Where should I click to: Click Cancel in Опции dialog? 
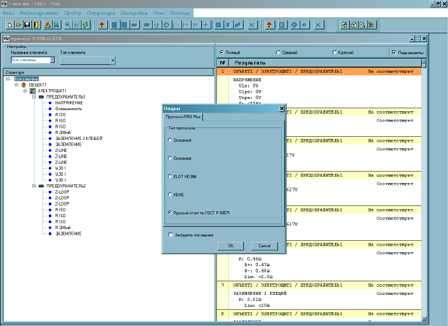coord(264,246)
